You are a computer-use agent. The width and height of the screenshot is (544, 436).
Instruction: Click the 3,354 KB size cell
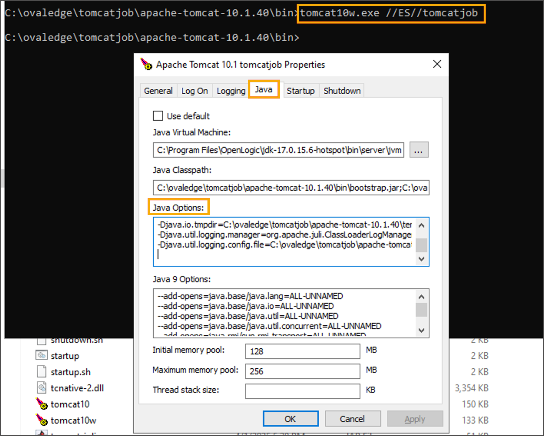[x=471, y=388]
